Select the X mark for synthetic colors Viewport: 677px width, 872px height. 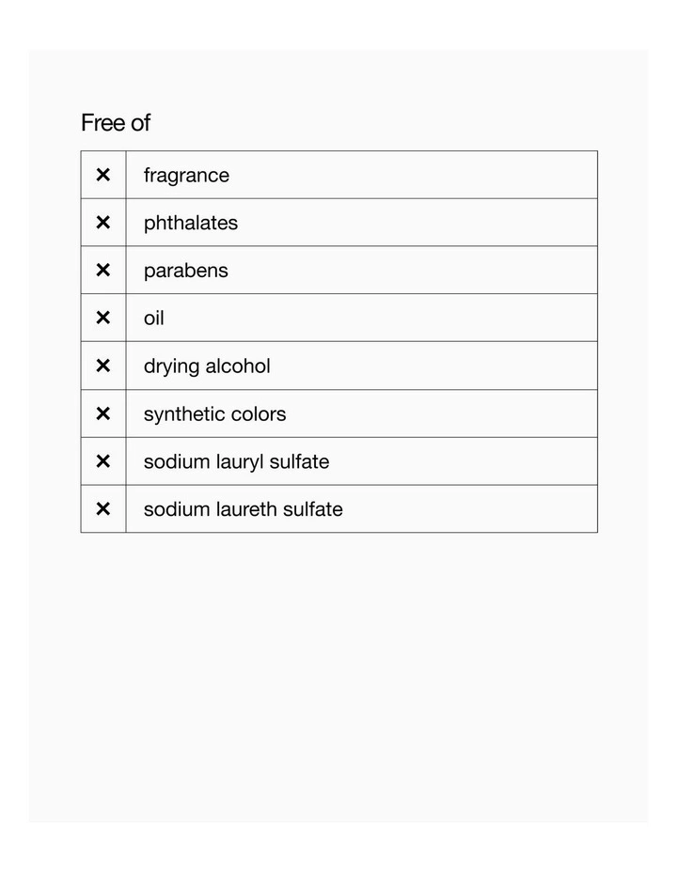point(102,413)
